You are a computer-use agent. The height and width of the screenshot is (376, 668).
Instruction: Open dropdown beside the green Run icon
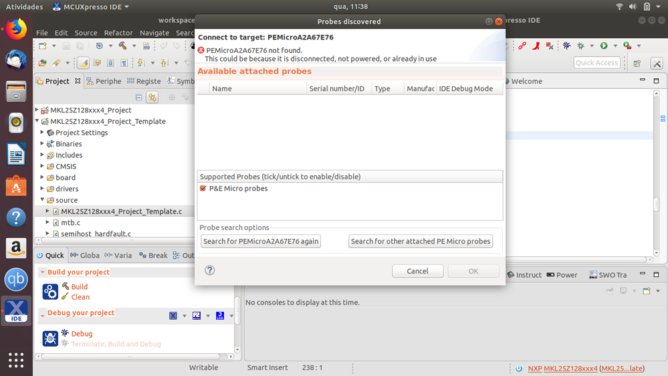pyautogui.click(x=615, y=45)
